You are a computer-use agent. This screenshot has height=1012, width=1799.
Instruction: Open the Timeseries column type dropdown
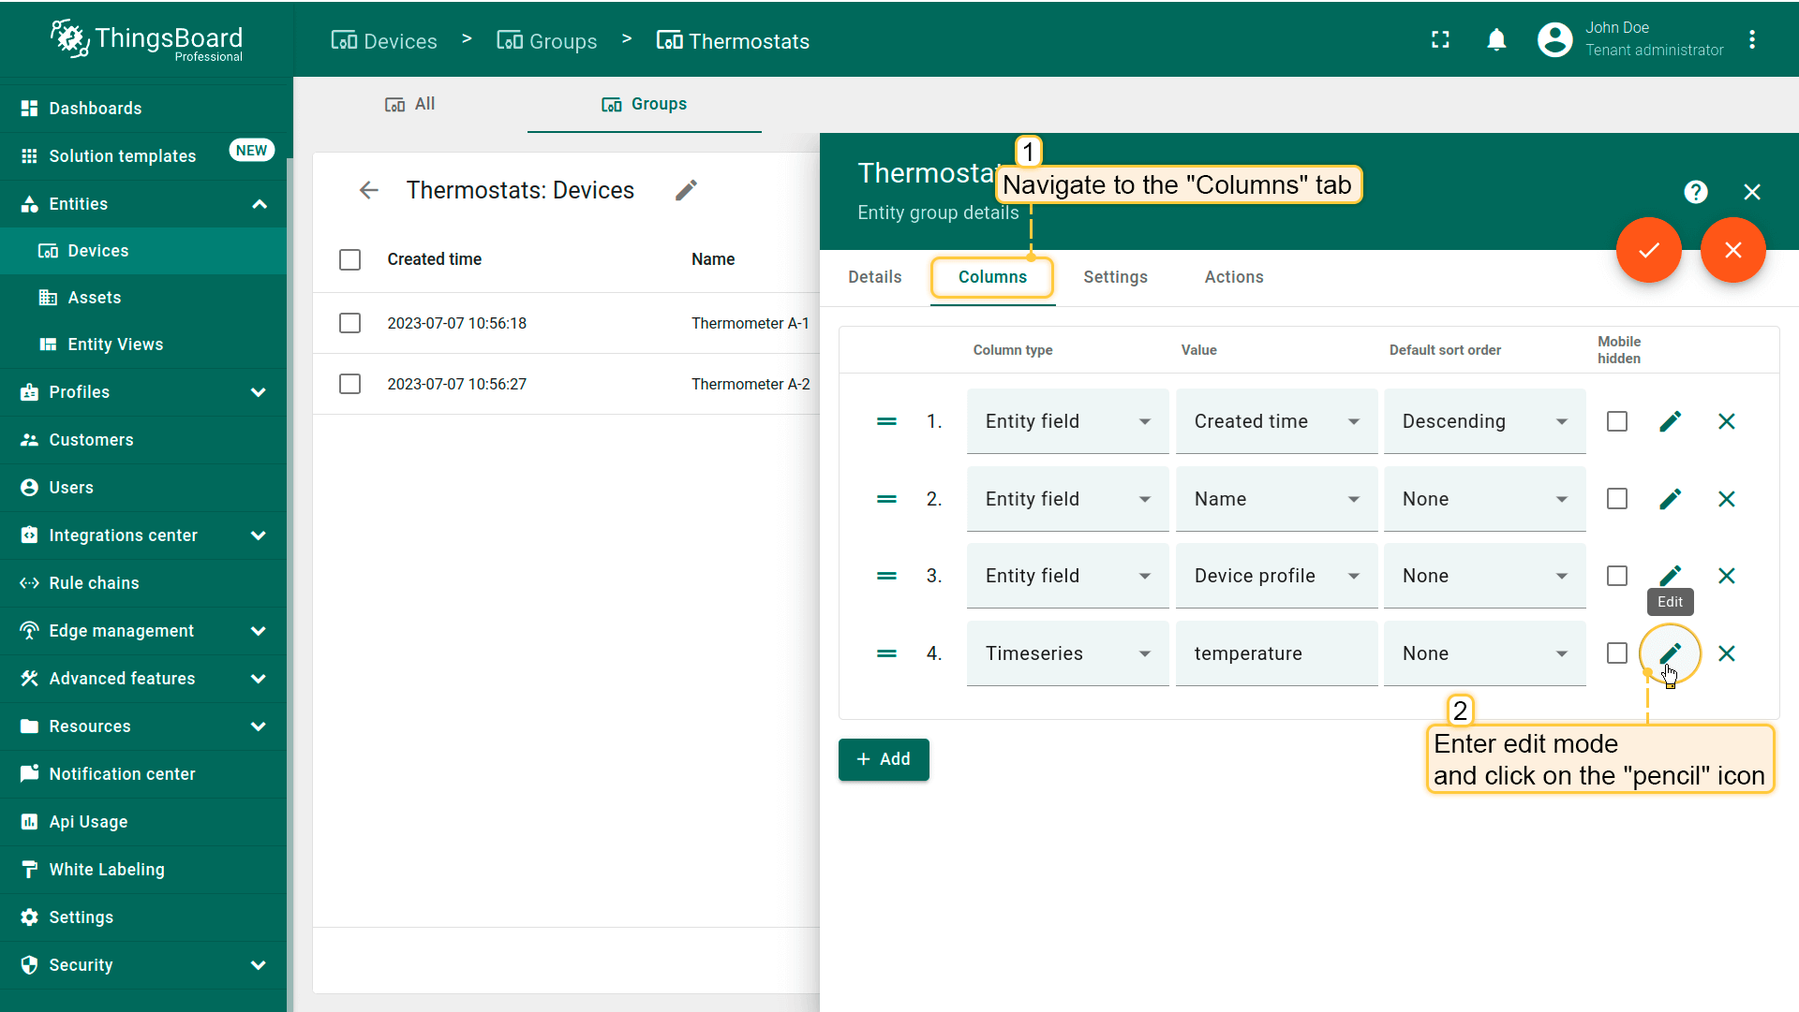(1067, 653)
